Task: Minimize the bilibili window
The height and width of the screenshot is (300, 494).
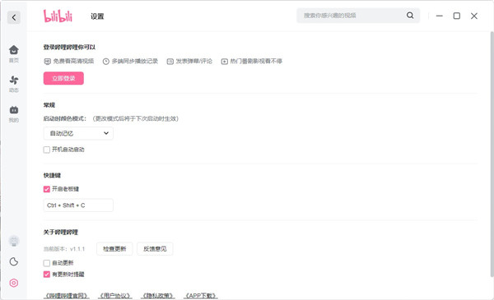Action: [440, 16]
